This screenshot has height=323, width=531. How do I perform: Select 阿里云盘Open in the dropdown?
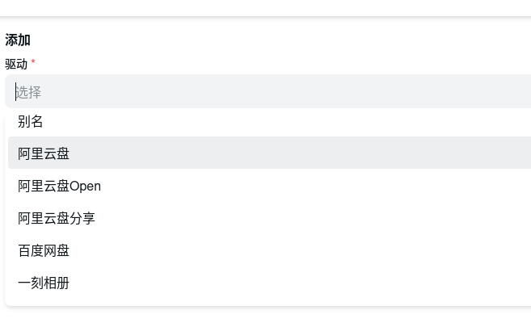[60, 187]
